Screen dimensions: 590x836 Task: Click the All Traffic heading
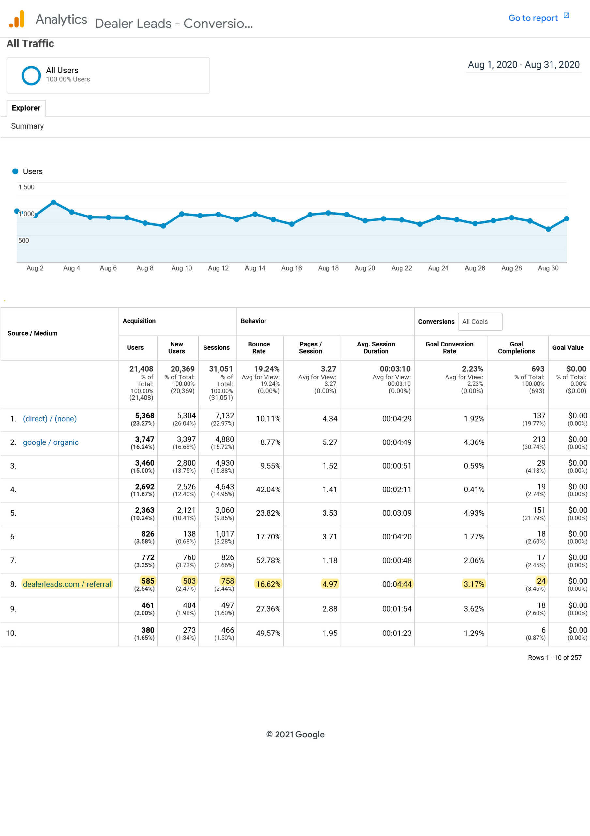[30, 44]
